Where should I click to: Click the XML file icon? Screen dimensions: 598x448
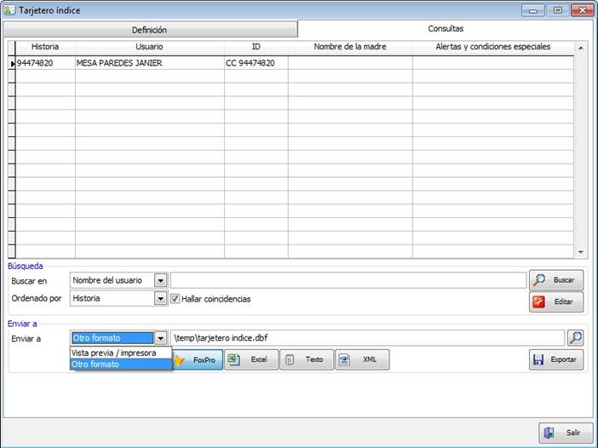pyautogui.click(x=344, y=359)
